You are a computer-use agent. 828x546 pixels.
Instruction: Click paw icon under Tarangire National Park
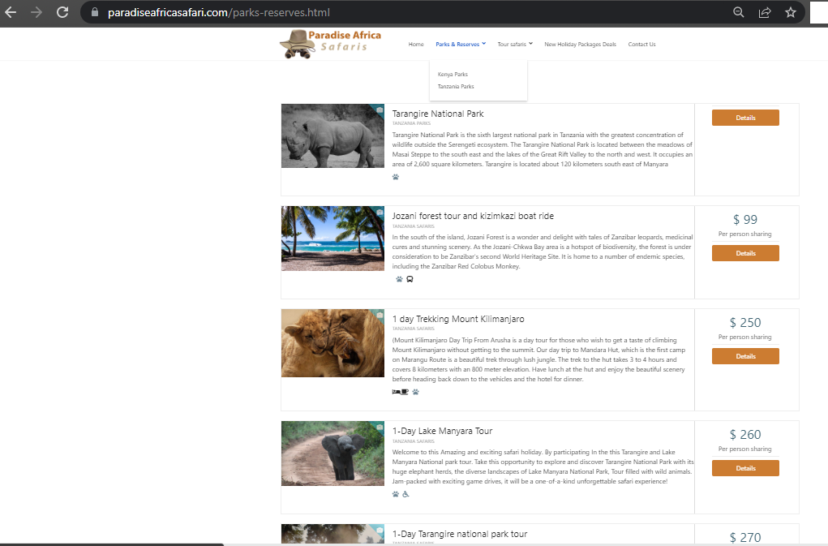click(x=396, y=176)
